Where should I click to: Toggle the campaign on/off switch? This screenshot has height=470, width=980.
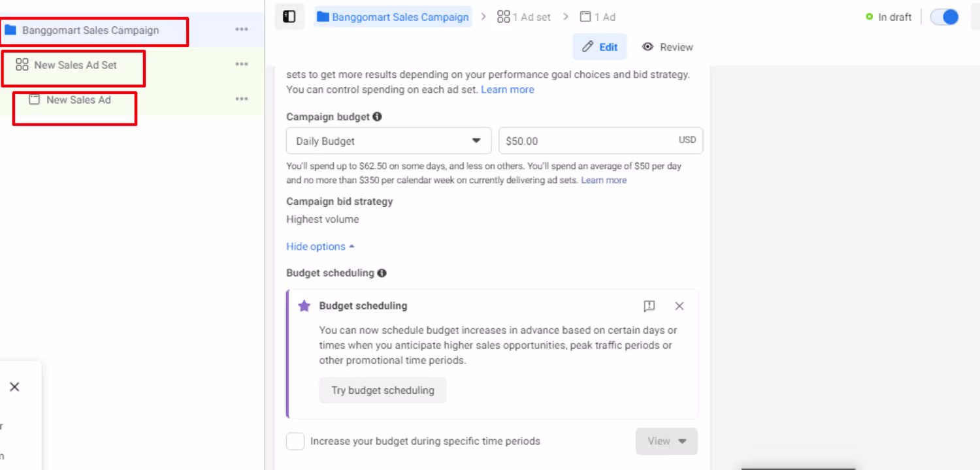[945, 17]
